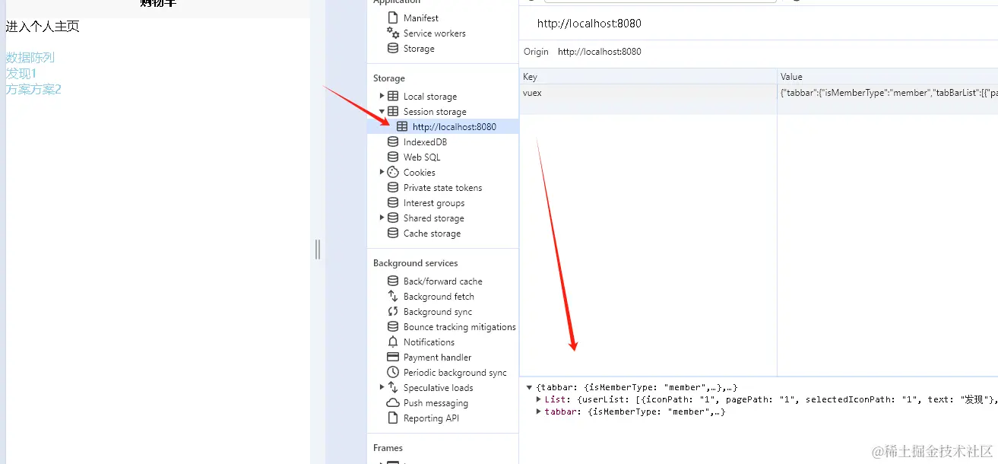Click the Origin http://localhost:8080 value
The height and width of the screenshot is (464, 998).
pyautogui.click(x=600, y=52)
